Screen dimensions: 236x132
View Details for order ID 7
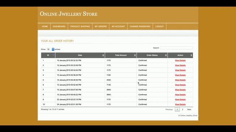180,90
